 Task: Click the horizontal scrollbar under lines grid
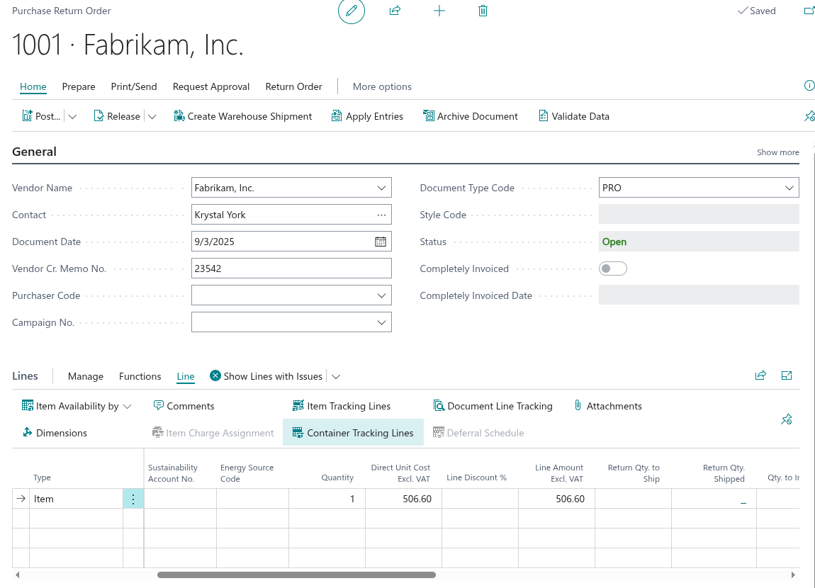pos(296,575)
